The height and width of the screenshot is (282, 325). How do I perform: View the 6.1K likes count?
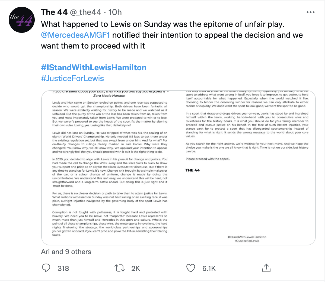pos(209,268)
